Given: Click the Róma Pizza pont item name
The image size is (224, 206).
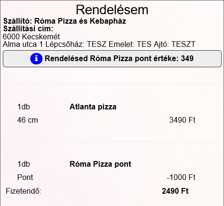Looking at the screenshot, I should [100, 164].
